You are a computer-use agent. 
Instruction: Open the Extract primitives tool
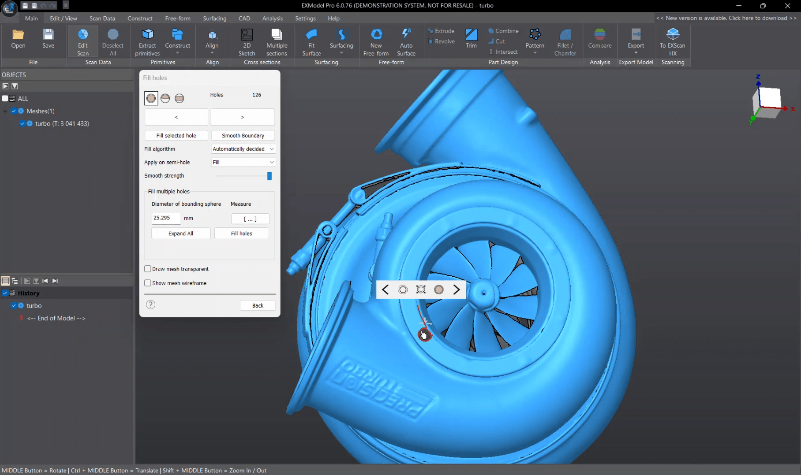[x=147, y=41]
